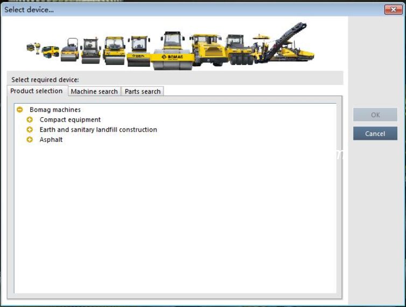Select Earth and sanitary landfill construction label
406x307 pixels.
98,130
